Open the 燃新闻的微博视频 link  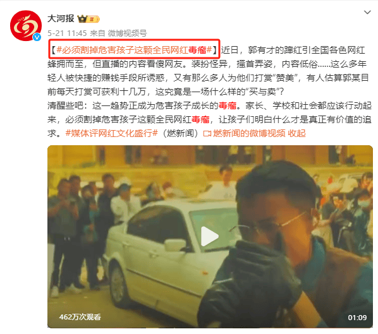point(249,133)
